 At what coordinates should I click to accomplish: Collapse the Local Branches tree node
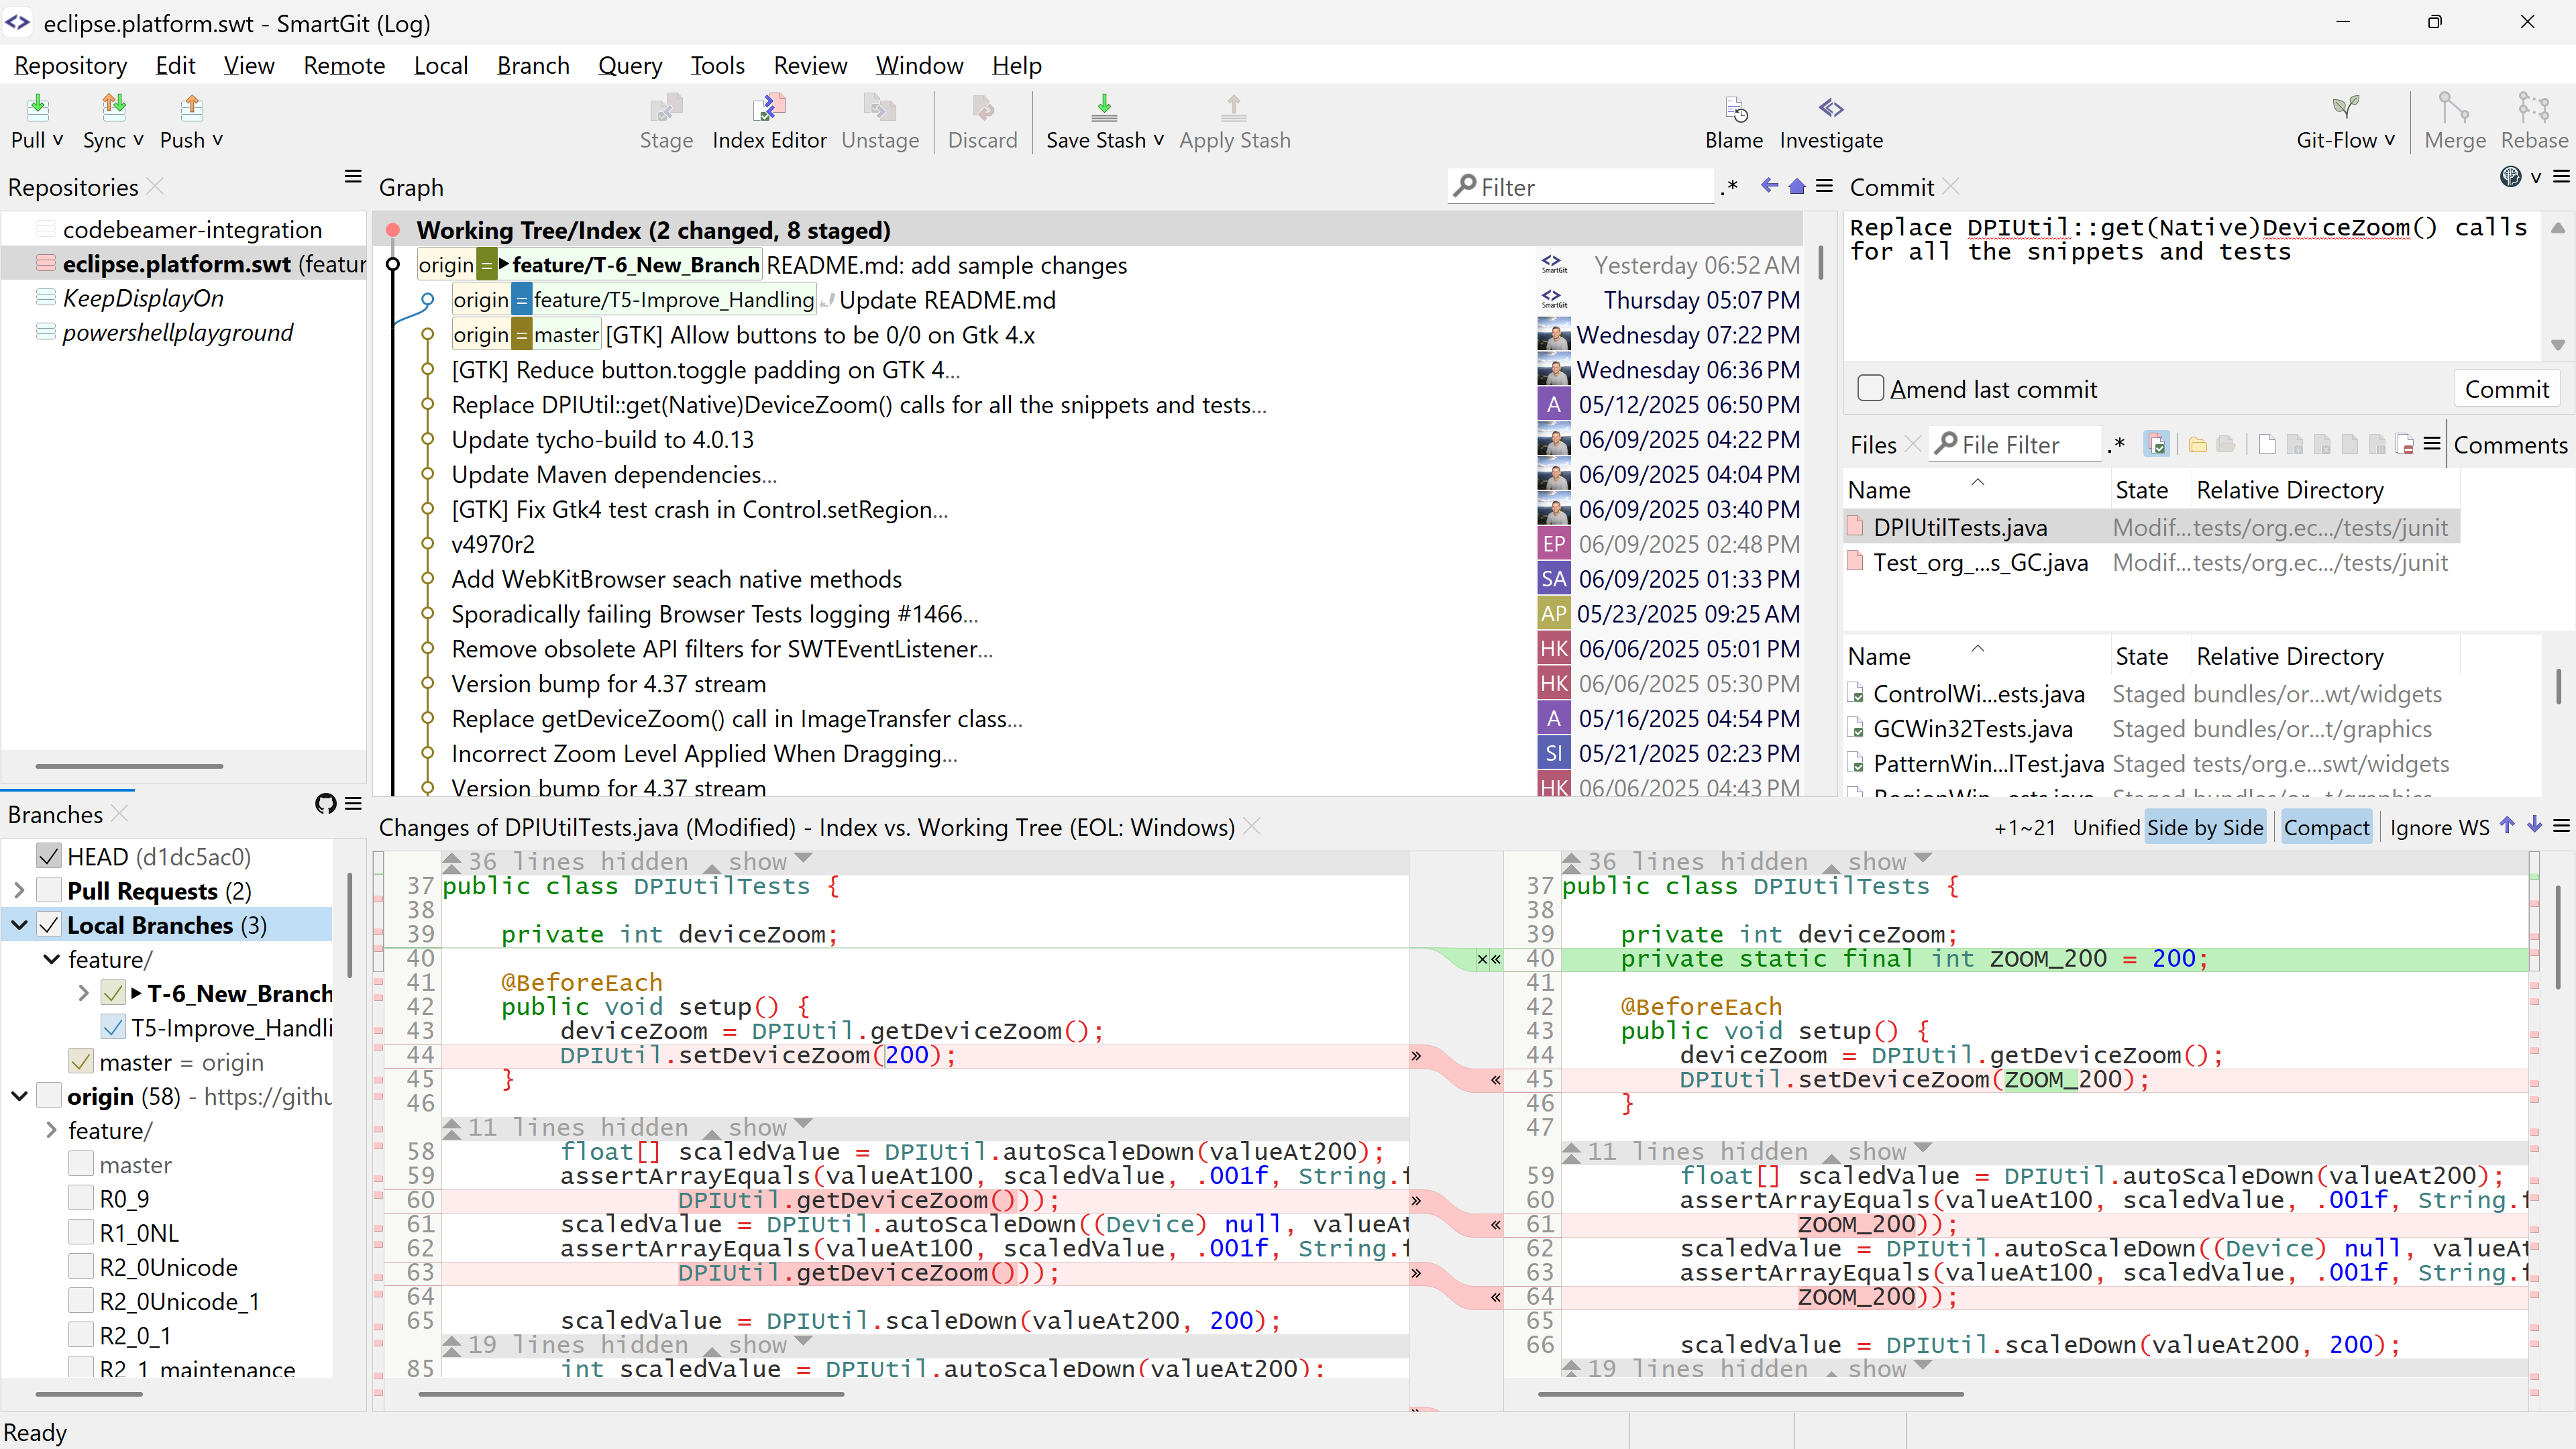point(18,925)
